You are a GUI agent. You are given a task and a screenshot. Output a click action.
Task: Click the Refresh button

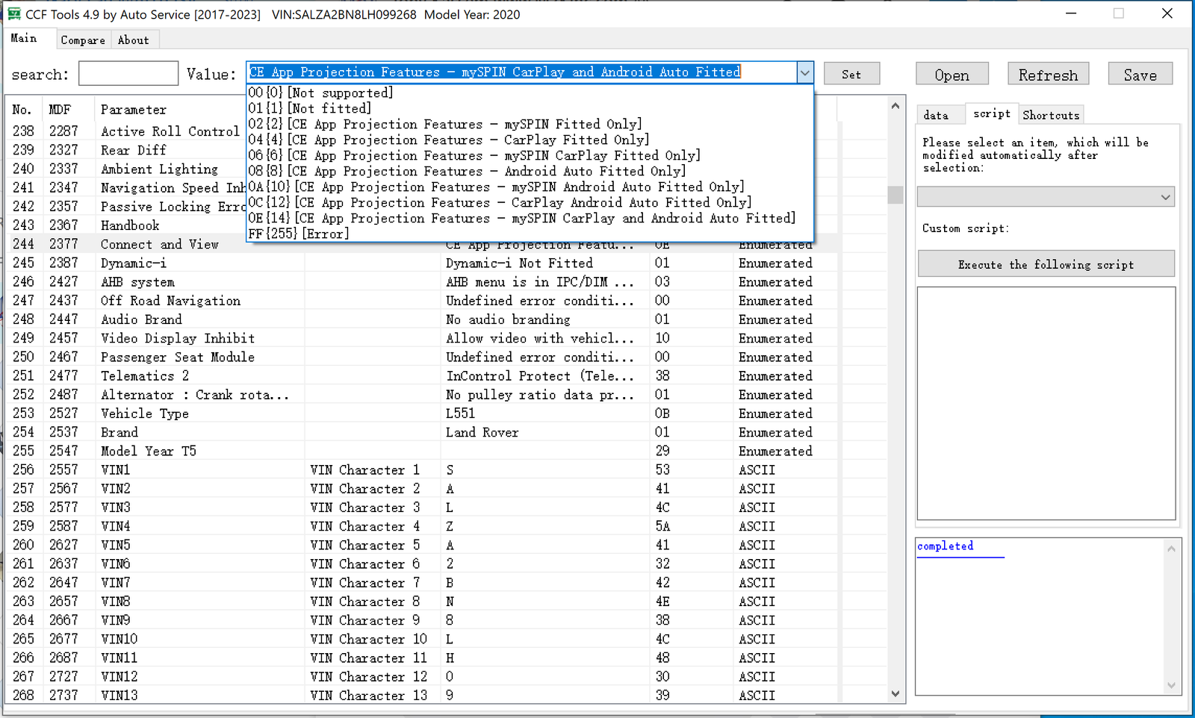(x=1048, y=75)
